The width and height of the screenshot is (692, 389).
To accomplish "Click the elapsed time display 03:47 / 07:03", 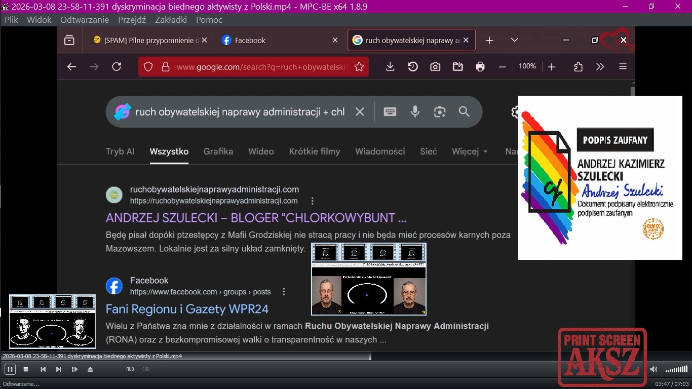I will [672, 384].
